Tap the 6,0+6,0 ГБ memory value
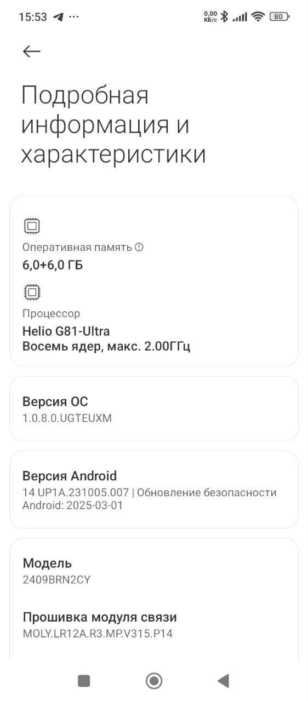The height and width of the screenshot is (701, 308). coord(53,266)
